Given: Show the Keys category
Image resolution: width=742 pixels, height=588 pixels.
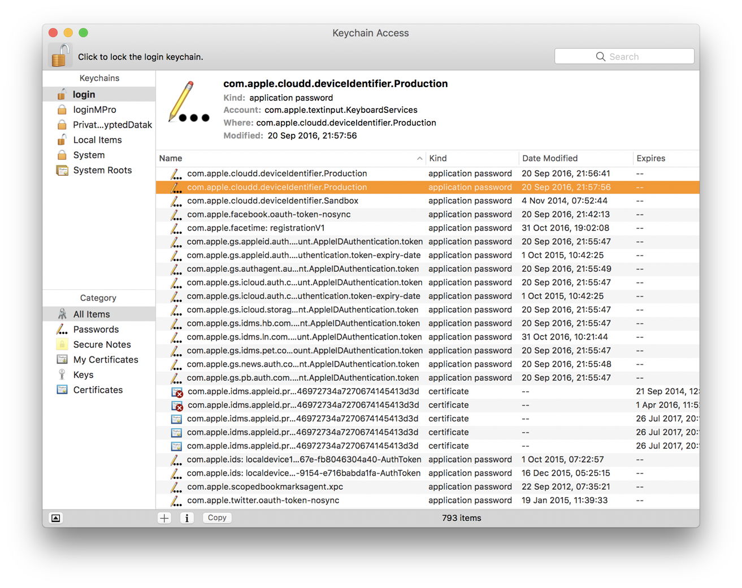Looking at the screenshot, I should point(83,375).
